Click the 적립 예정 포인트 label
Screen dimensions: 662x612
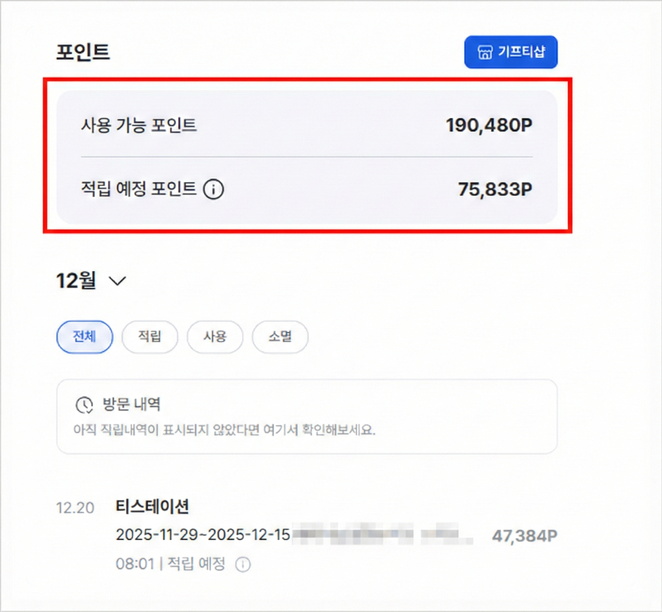(139, 189)
